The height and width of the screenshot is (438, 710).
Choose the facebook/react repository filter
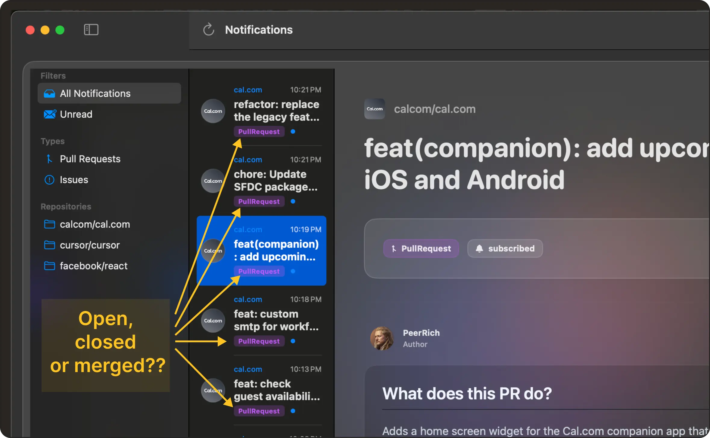point(93,266)
